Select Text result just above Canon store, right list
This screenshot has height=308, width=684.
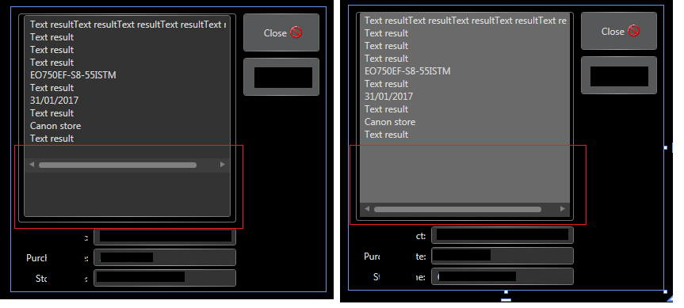[387, 109]
